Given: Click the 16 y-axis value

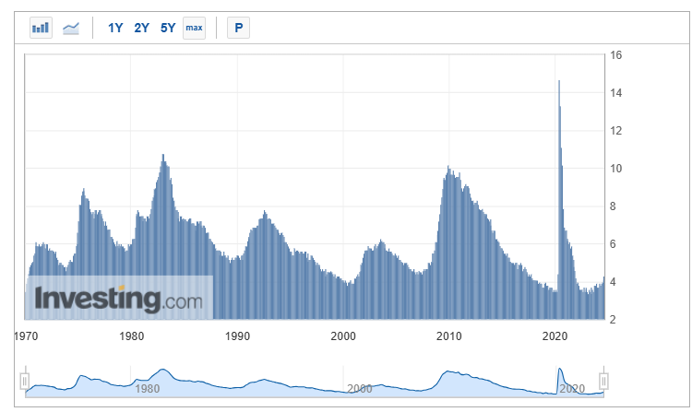Looking at the screenshot, I should (x=615, y=55).
